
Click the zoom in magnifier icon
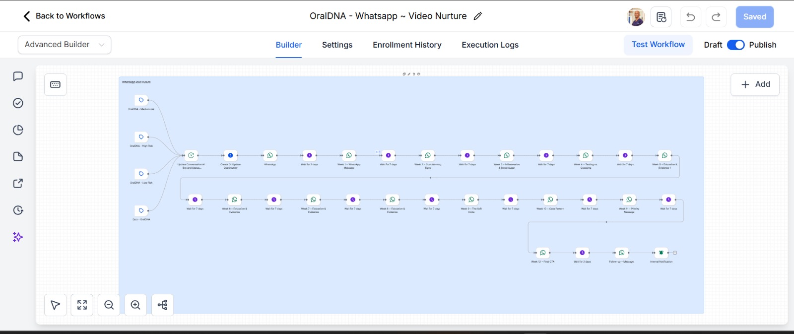tap(135, 305)
